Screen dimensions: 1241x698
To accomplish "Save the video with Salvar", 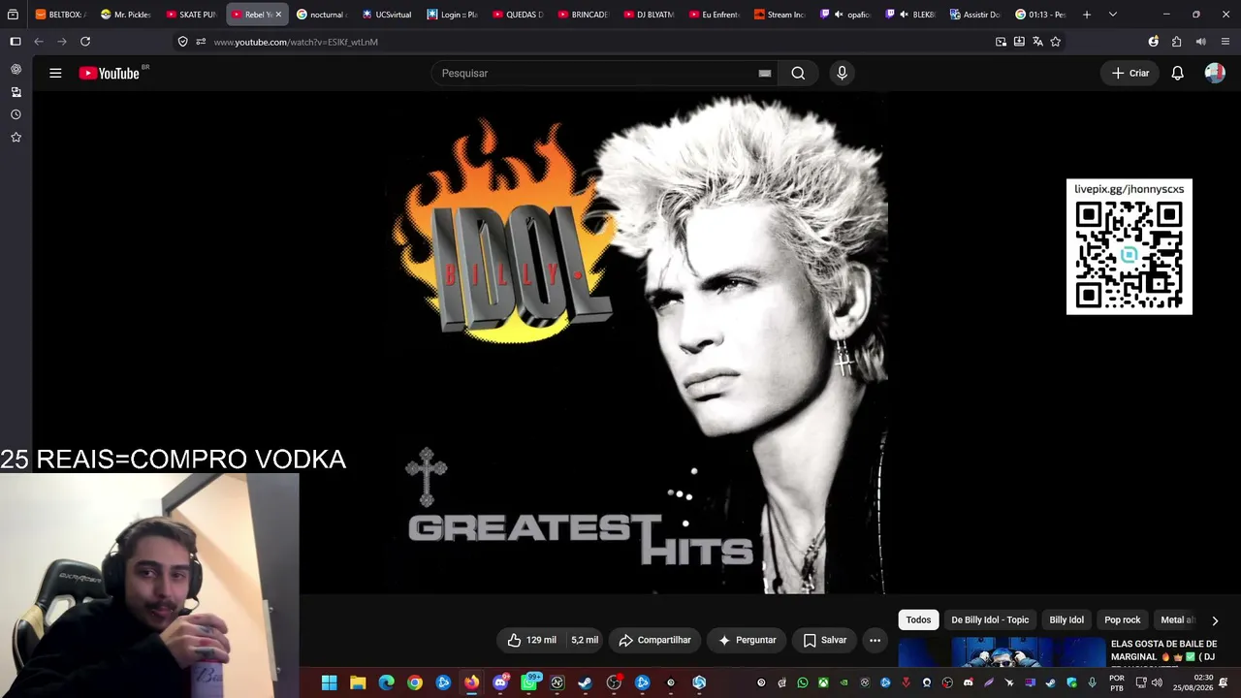I will point(824,640).
